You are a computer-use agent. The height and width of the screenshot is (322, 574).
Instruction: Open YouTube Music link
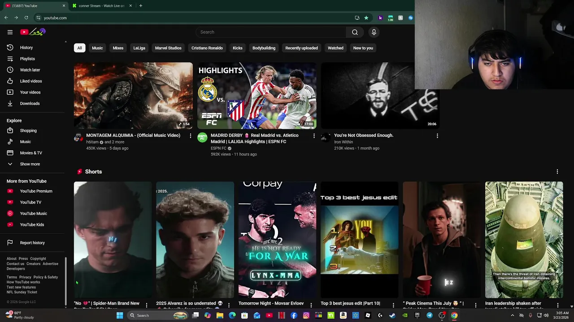(x=33, y=213)
